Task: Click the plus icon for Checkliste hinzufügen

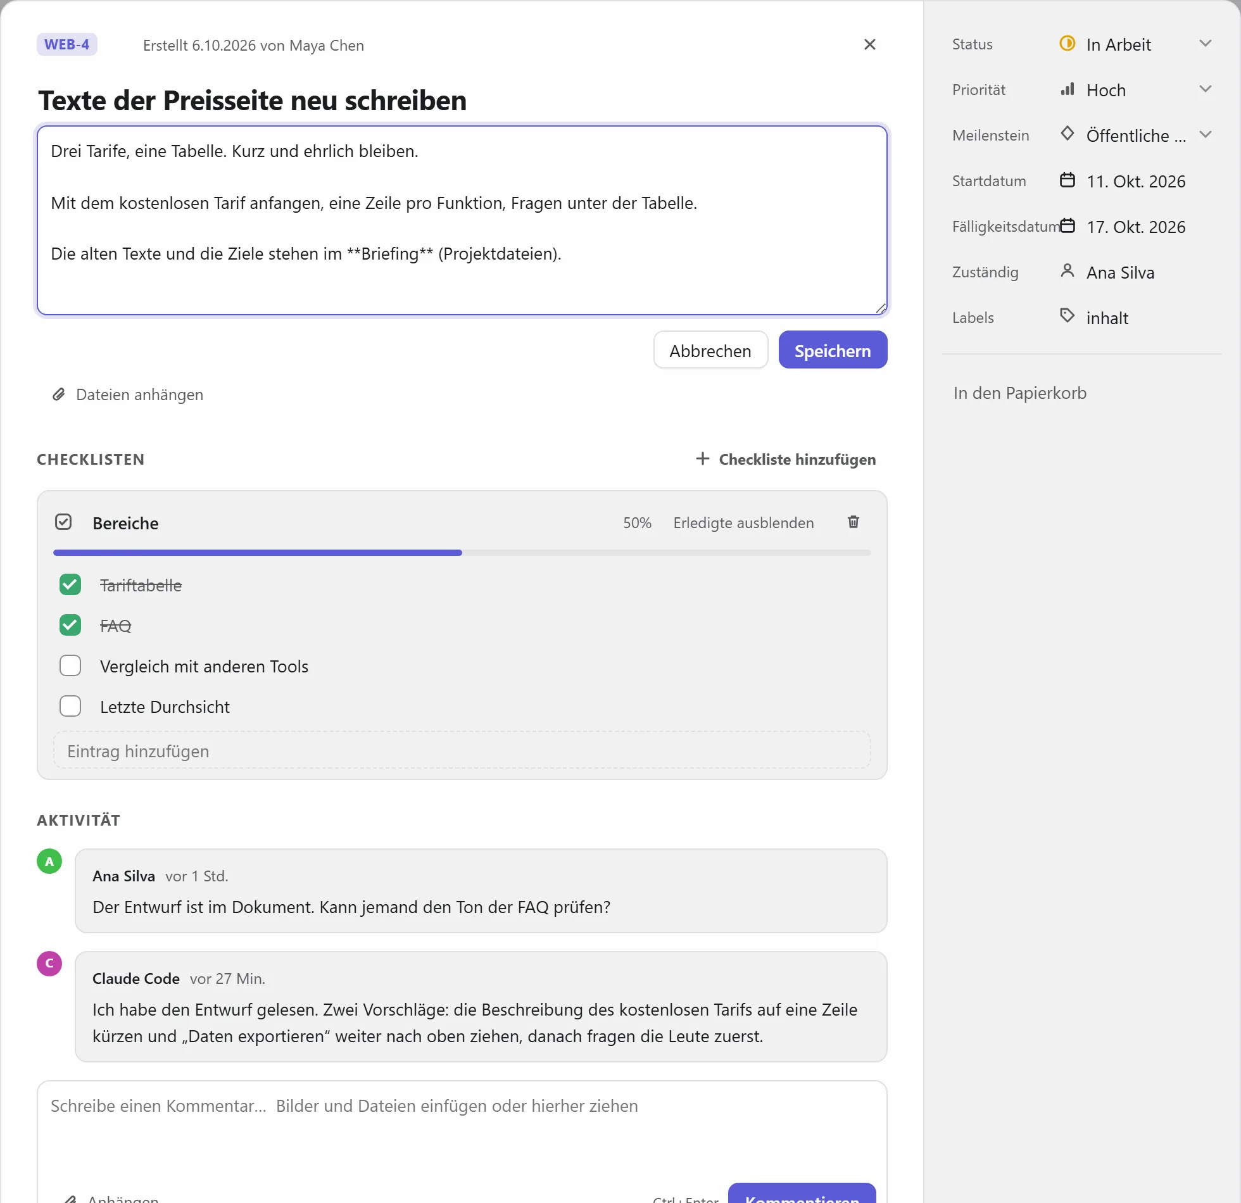Action: 702,458
